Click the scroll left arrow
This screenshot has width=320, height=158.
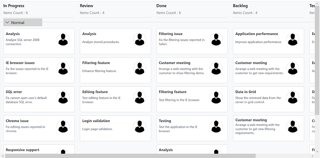click(3, 156)
